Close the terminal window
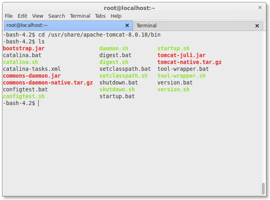Viewport: 270px width, 200px height. (260, 8)
